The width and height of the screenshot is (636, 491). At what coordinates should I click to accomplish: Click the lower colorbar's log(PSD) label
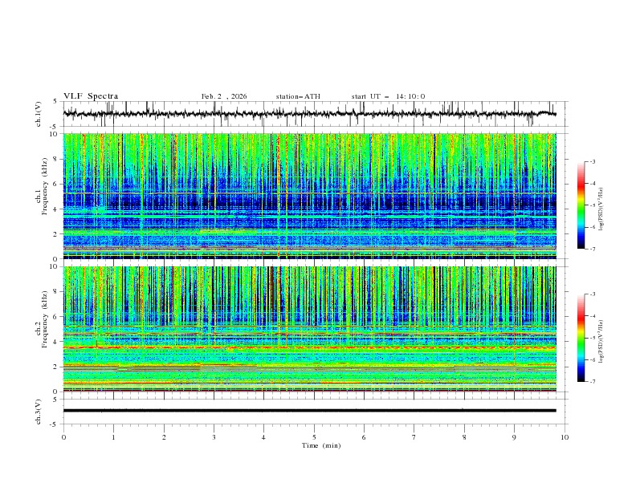pyautogui.click(x=601, y=342)
